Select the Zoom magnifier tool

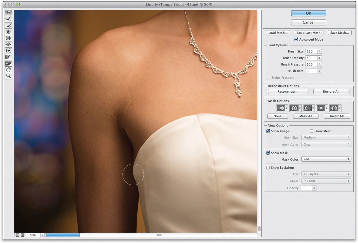(9, 76)
